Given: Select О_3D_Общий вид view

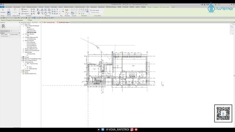Looking at the screenshot, I should pos(31,39).
